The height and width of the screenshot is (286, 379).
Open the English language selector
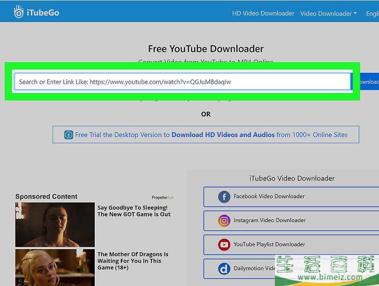tap(372, 14)
